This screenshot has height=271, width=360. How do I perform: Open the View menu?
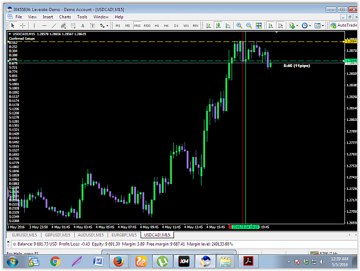pos(32,17)
